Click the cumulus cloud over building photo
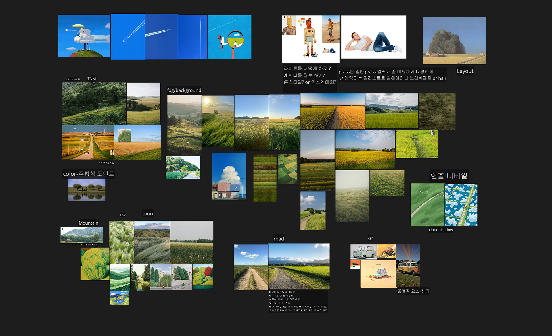Screen dimensions: 552x336 tap(229, 176)
